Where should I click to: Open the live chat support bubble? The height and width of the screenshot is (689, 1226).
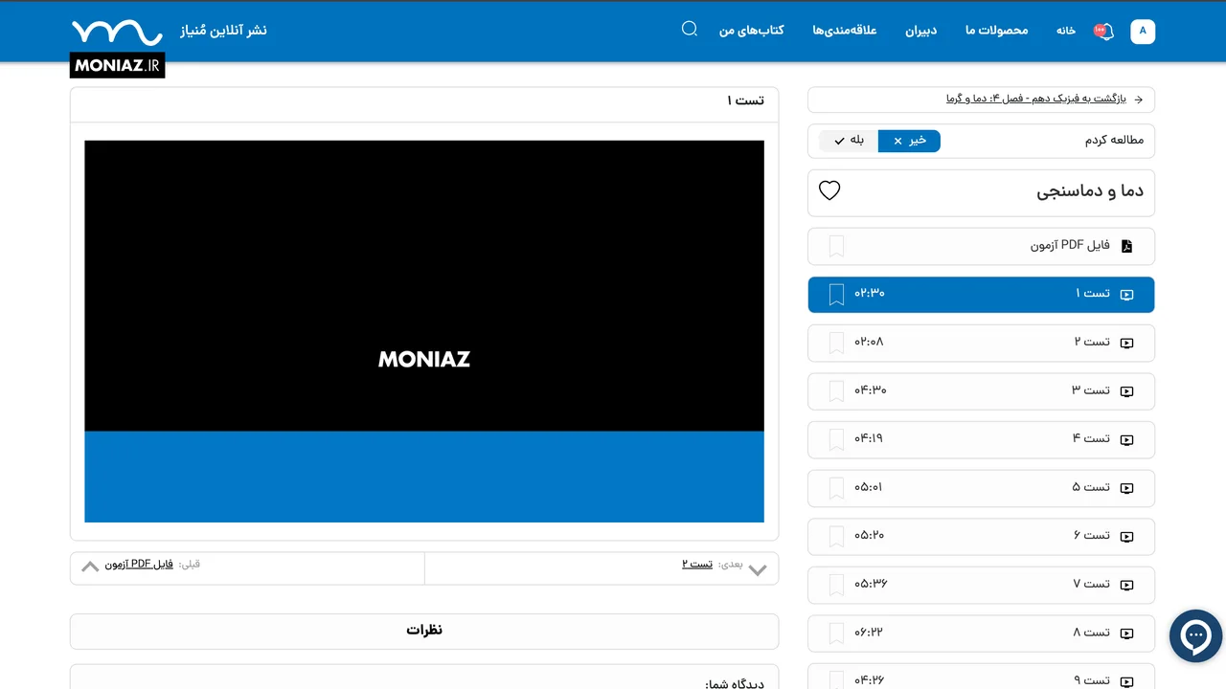click(x=1195, y=635)
